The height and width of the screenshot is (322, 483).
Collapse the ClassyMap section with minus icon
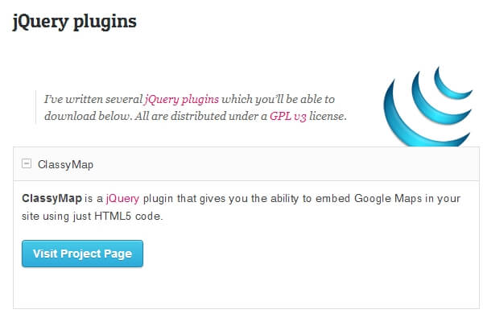point(27,163)
